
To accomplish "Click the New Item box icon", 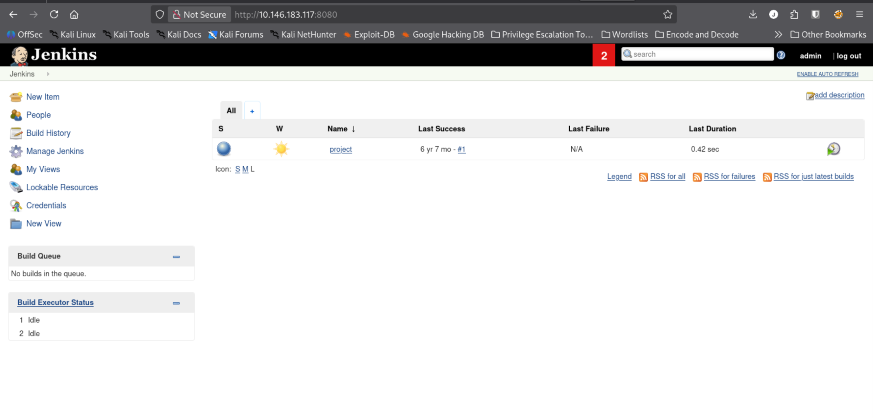I will (x=16, y=97).
